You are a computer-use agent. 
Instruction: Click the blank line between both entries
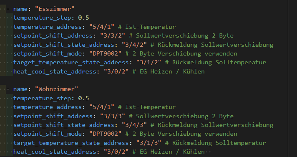(144, 80)
